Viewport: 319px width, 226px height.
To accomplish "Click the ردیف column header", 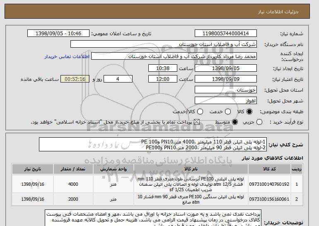I will [297, 169].
